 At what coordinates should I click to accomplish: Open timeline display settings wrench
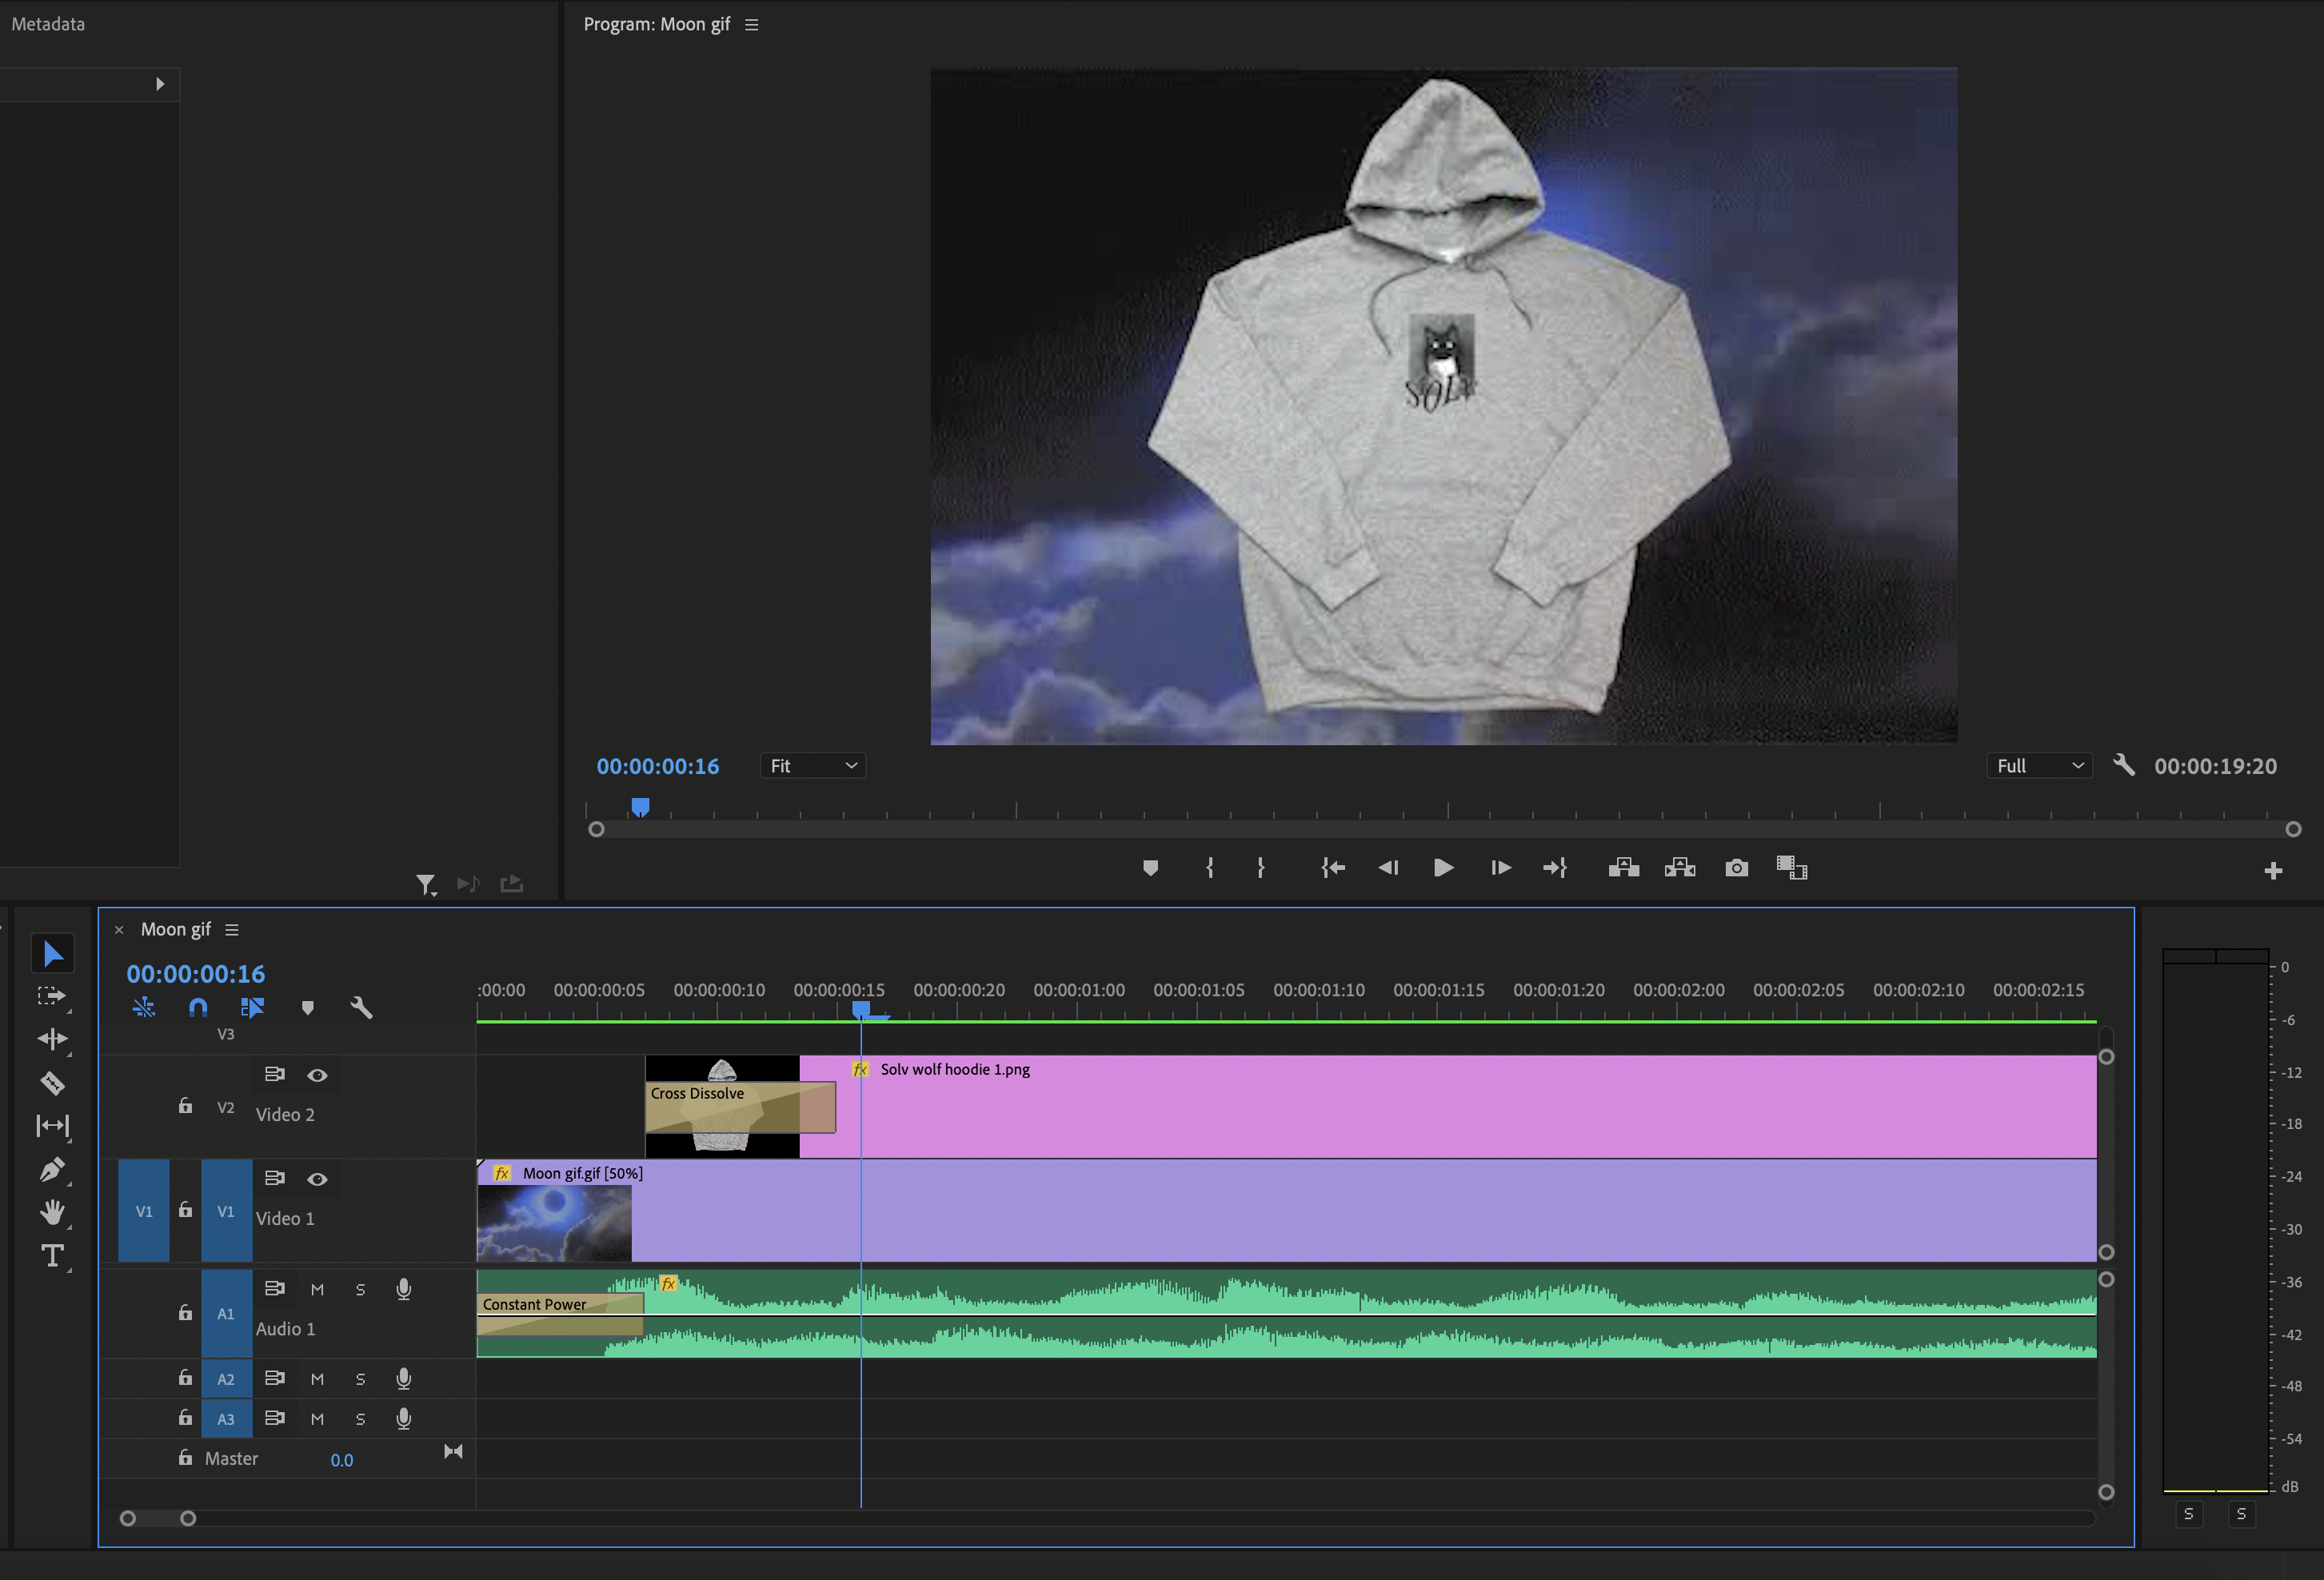[362, 1008]
